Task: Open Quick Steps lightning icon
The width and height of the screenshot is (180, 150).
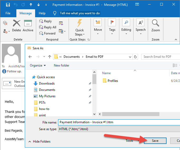Action: click(79, 23)
